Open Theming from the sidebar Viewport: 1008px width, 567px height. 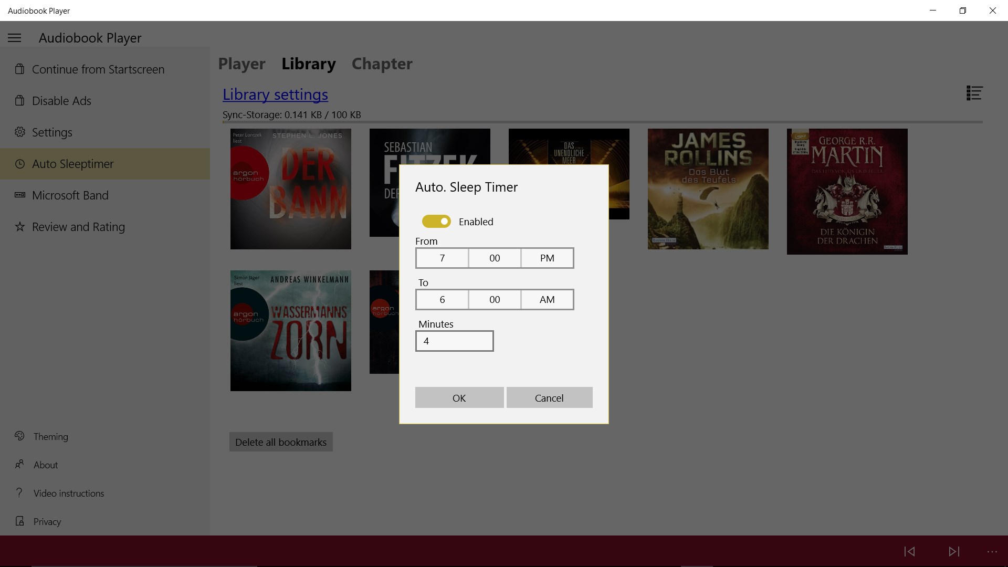(x=19, y=436)
